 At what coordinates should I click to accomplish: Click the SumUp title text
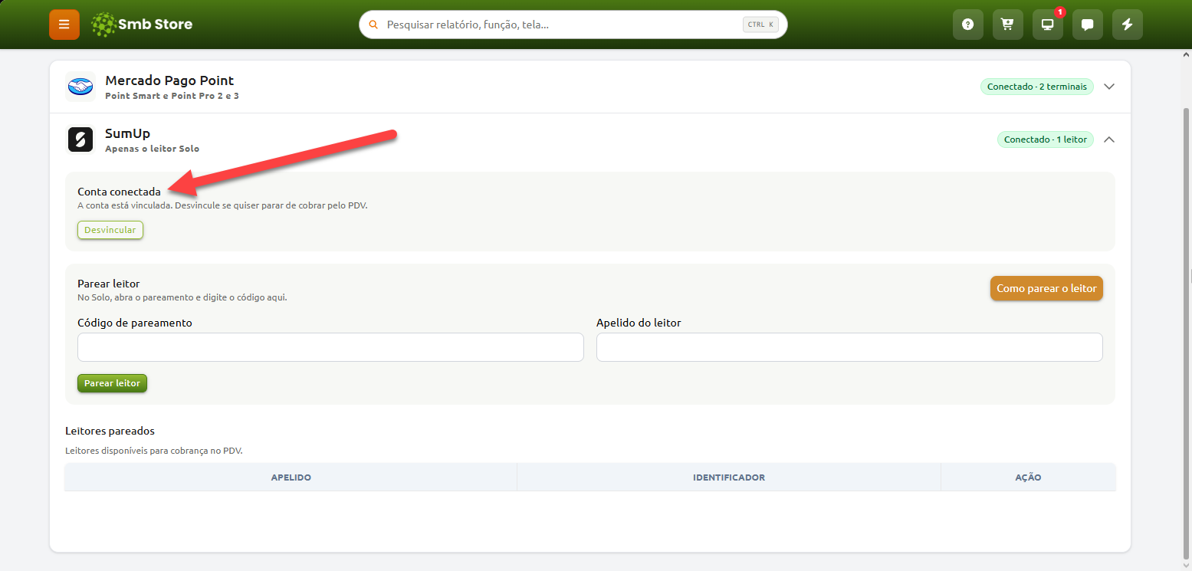[x=127, y=134]
